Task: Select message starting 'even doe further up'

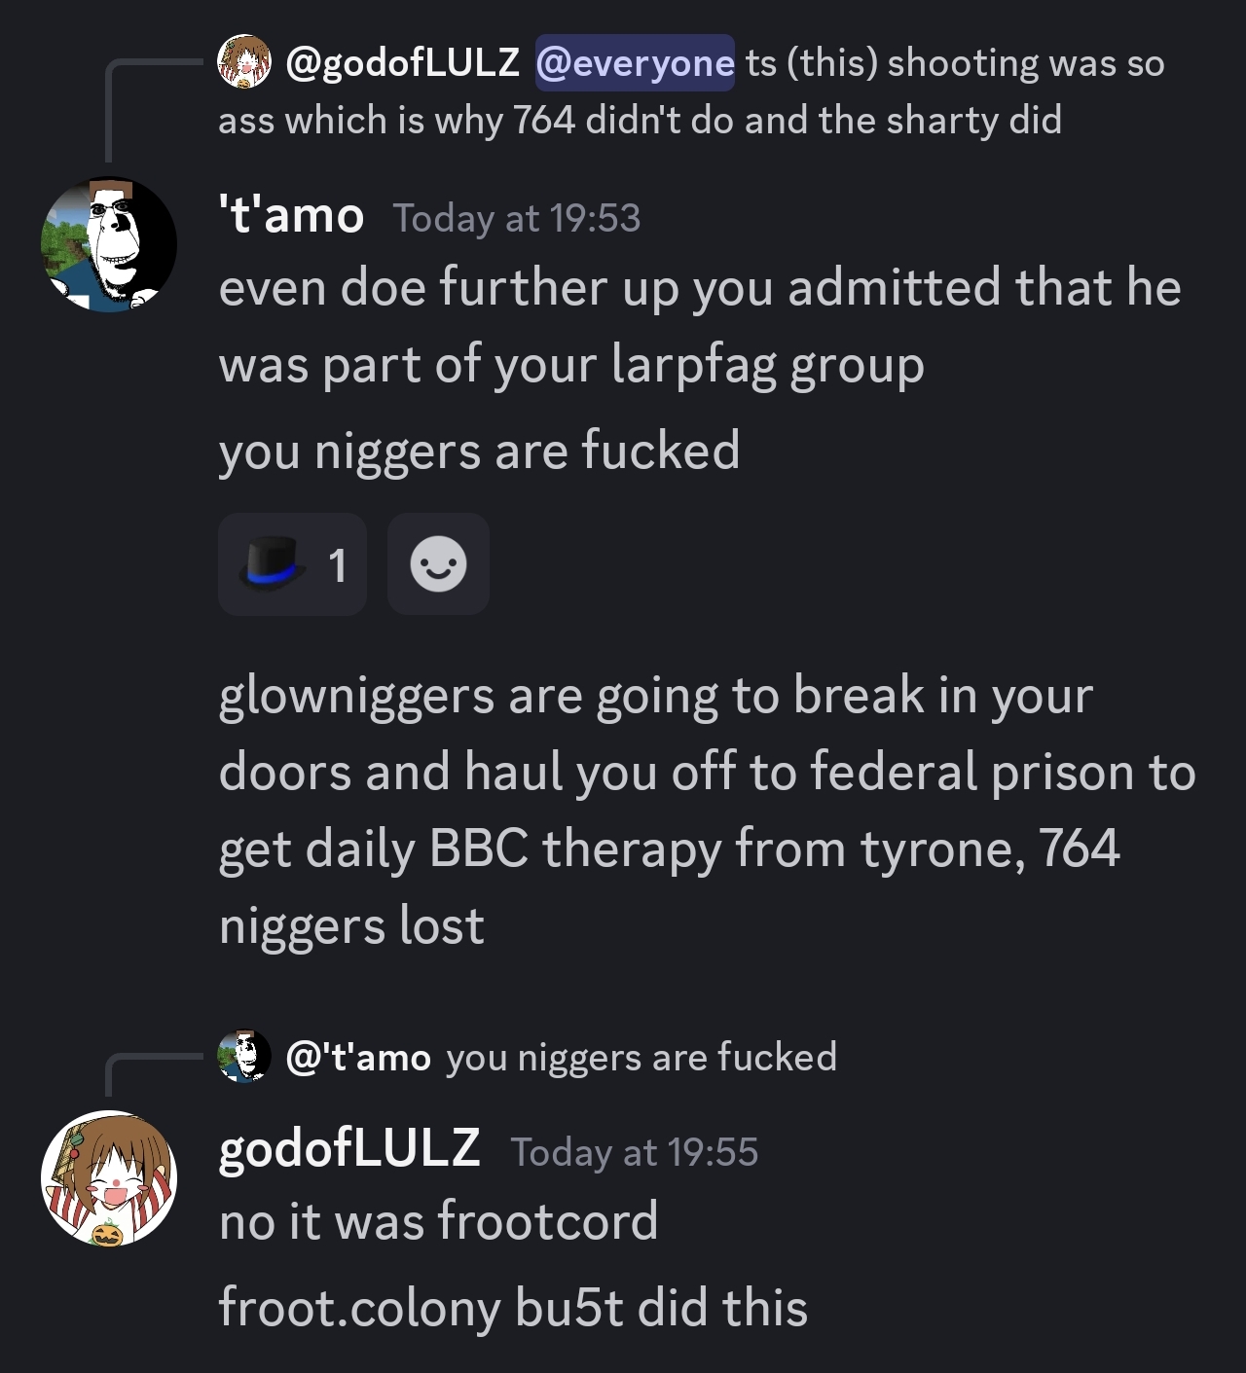Action: point(700,326)
